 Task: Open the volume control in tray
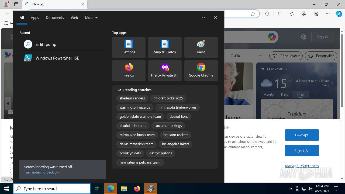(x=310, y=189)
